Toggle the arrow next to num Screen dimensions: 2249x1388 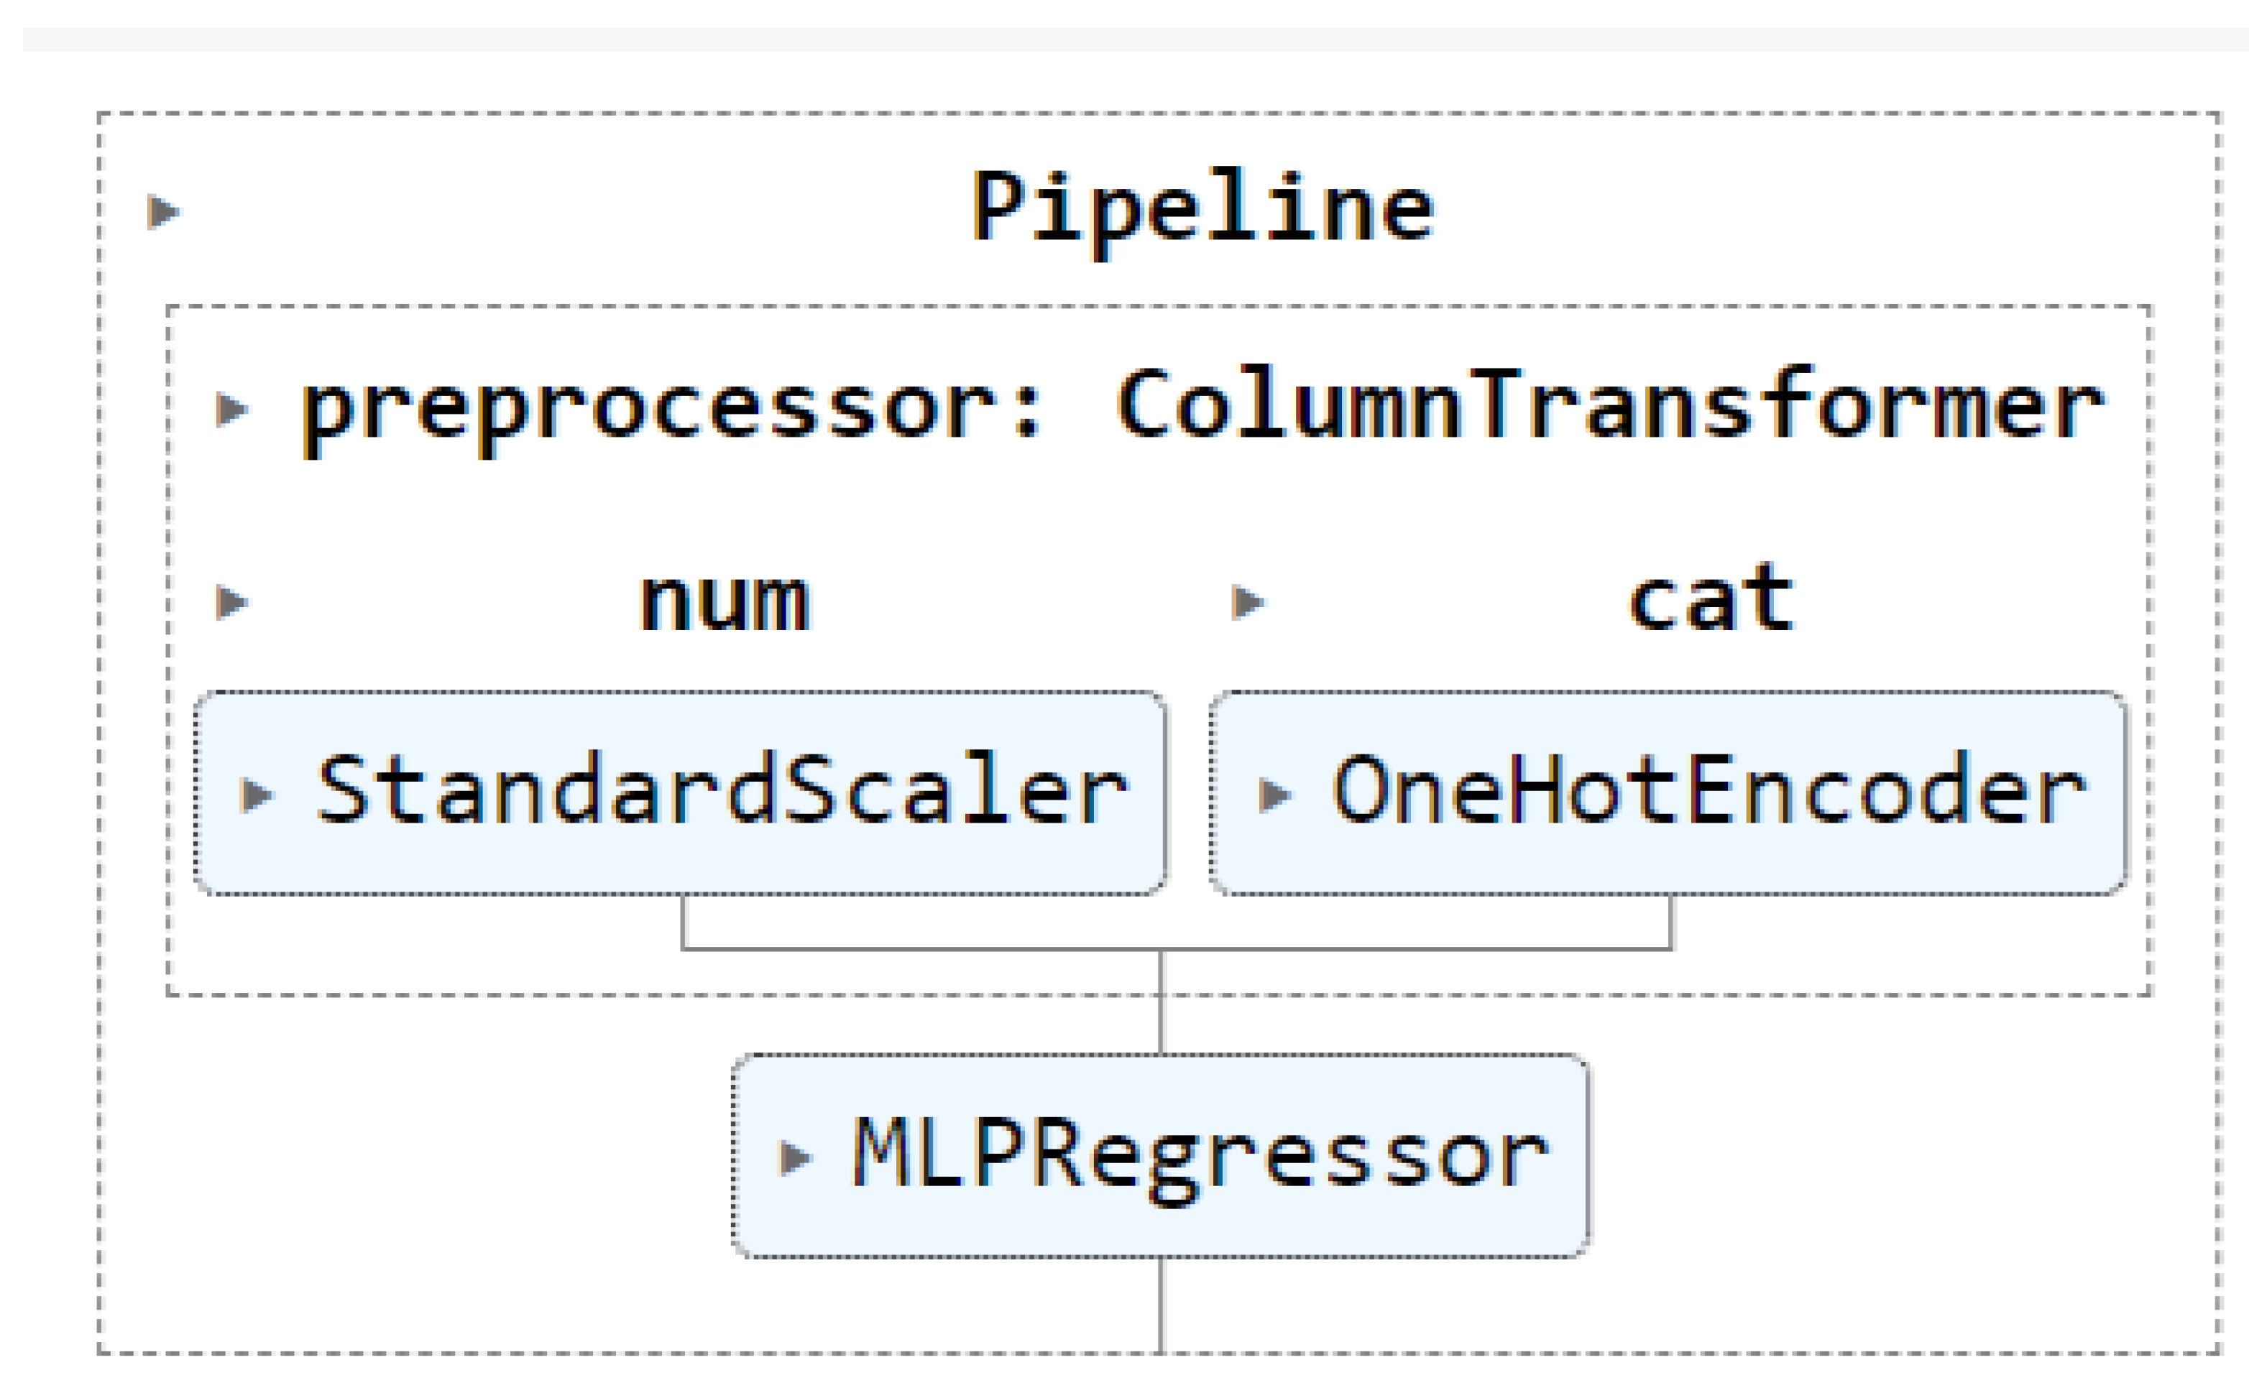tap(231, 602)
